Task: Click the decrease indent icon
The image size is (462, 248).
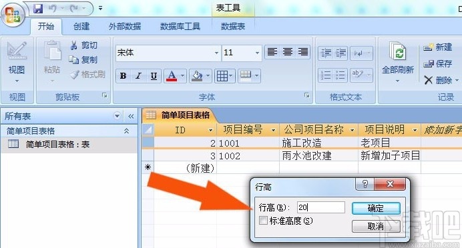Action: click(x=326, y=53)
